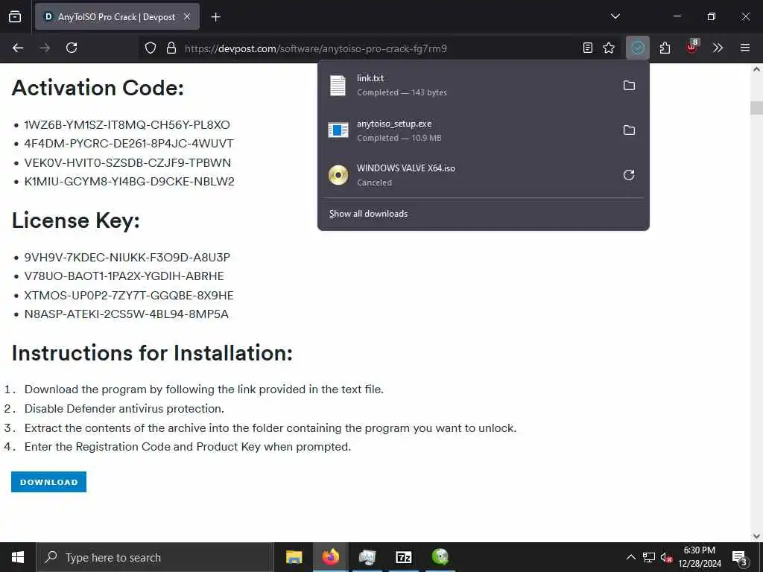Select the AnyToISO Pro Crack | Devpost tab
The height and width of the screenshot is (572, 763).
tap(117, 16)
